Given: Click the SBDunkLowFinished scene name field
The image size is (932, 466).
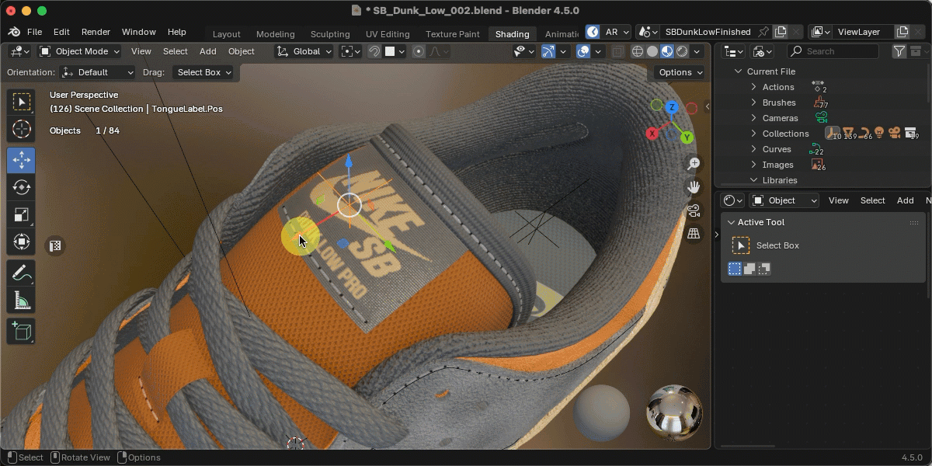Looking at the screenshot, I should point(707,32).
